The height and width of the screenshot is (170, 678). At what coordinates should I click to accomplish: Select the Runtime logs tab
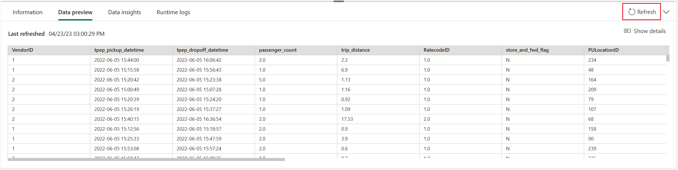(173, 12)
